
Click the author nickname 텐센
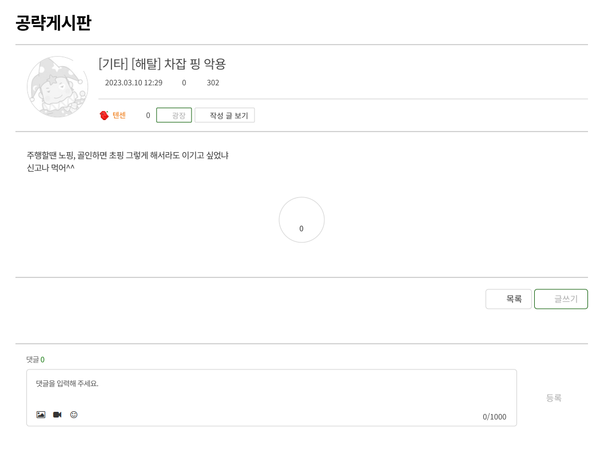tap(118, 115)
